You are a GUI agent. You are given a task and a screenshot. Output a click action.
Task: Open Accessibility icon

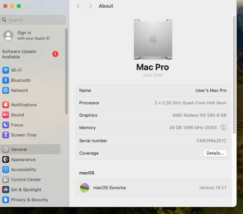tap(6, 169)
